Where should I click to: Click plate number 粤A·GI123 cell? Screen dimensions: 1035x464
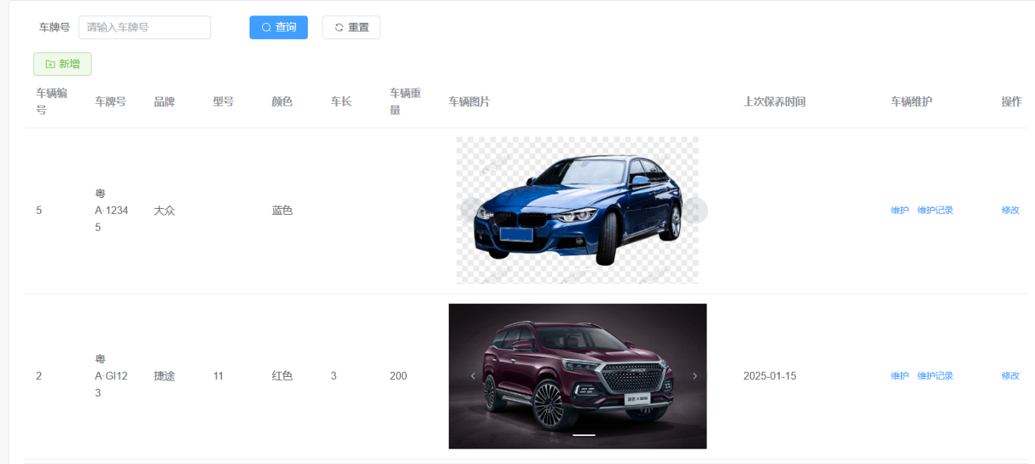(x=111, y=375)
